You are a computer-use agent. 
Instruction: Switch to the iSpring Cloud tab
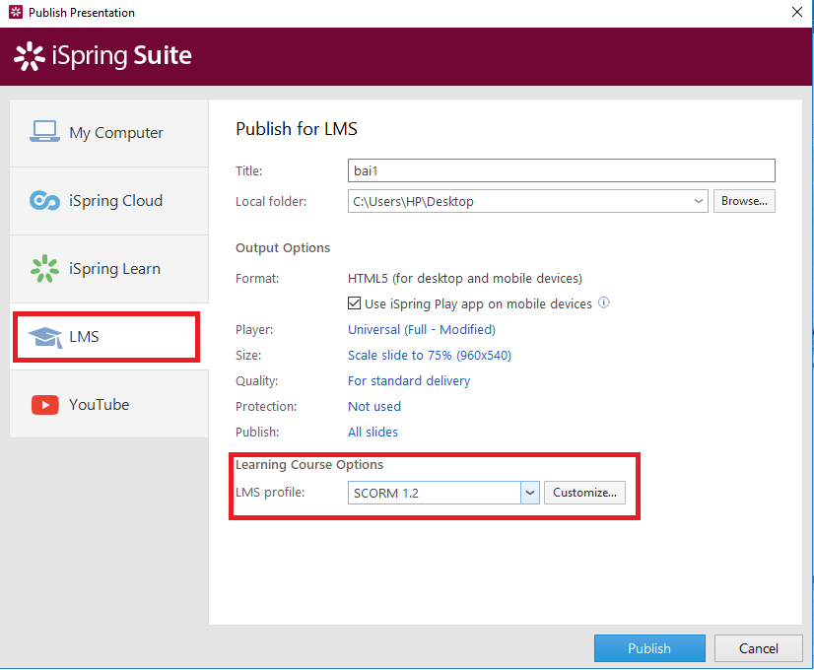click(x=109, y=201)
